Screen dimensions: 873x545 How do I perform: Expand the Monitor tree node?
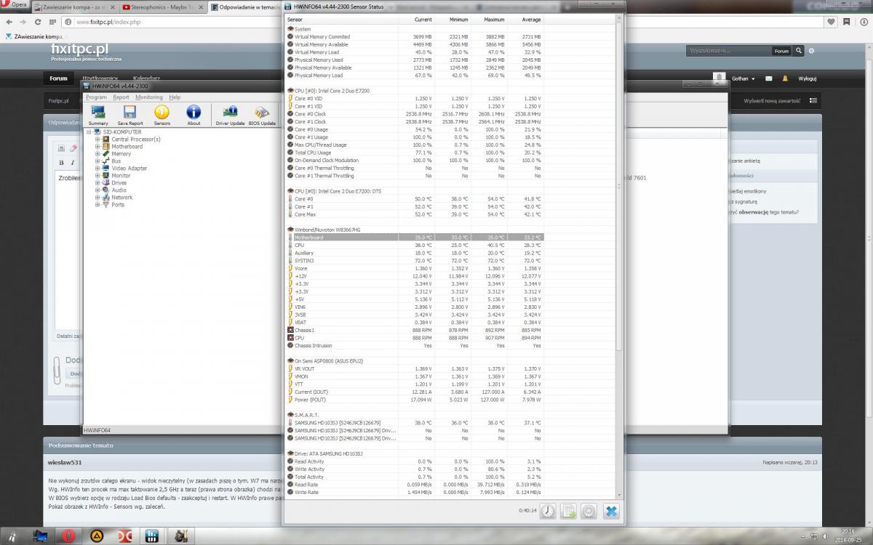click(97, 175)
